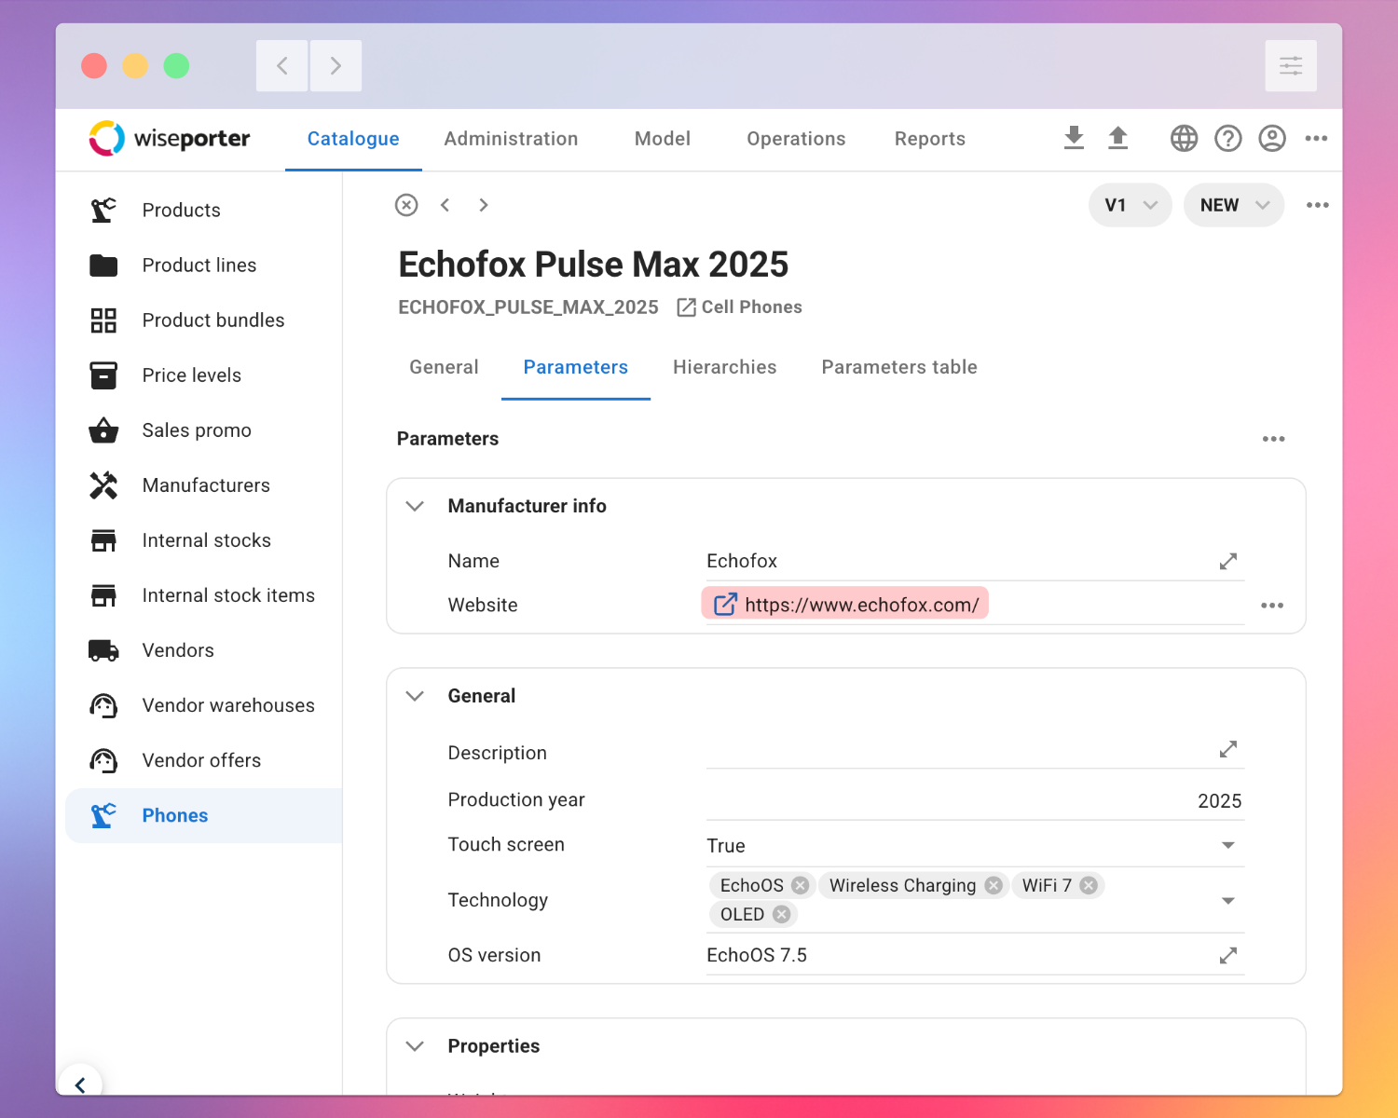Open Internal stocks store icon
1398x1118 pixels.
103,540
